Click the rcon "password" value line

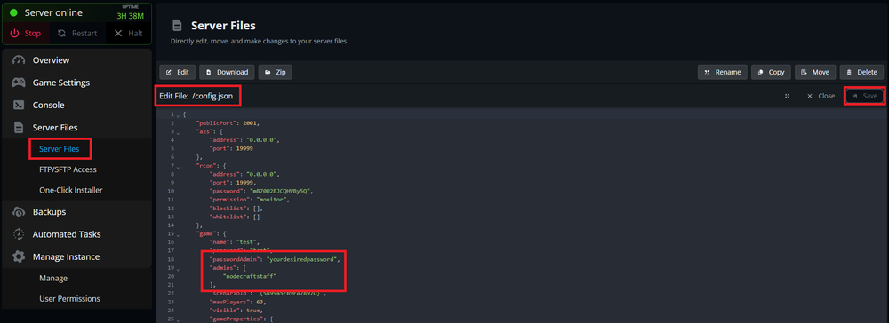coord(261,191)
